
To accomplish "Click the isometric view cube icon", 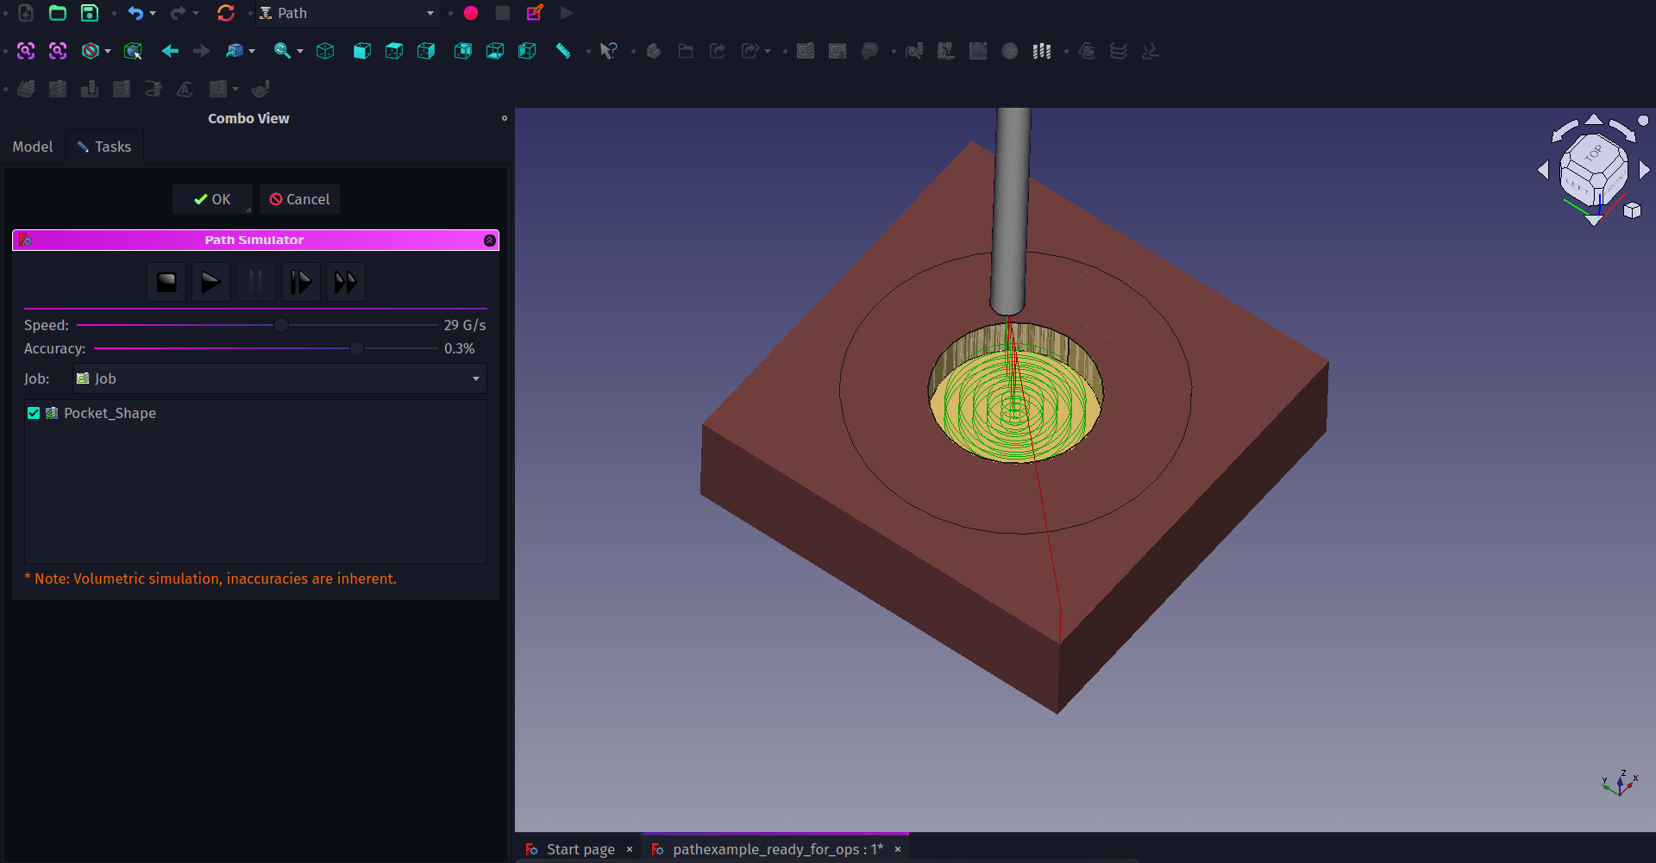I will pos(325,52).
